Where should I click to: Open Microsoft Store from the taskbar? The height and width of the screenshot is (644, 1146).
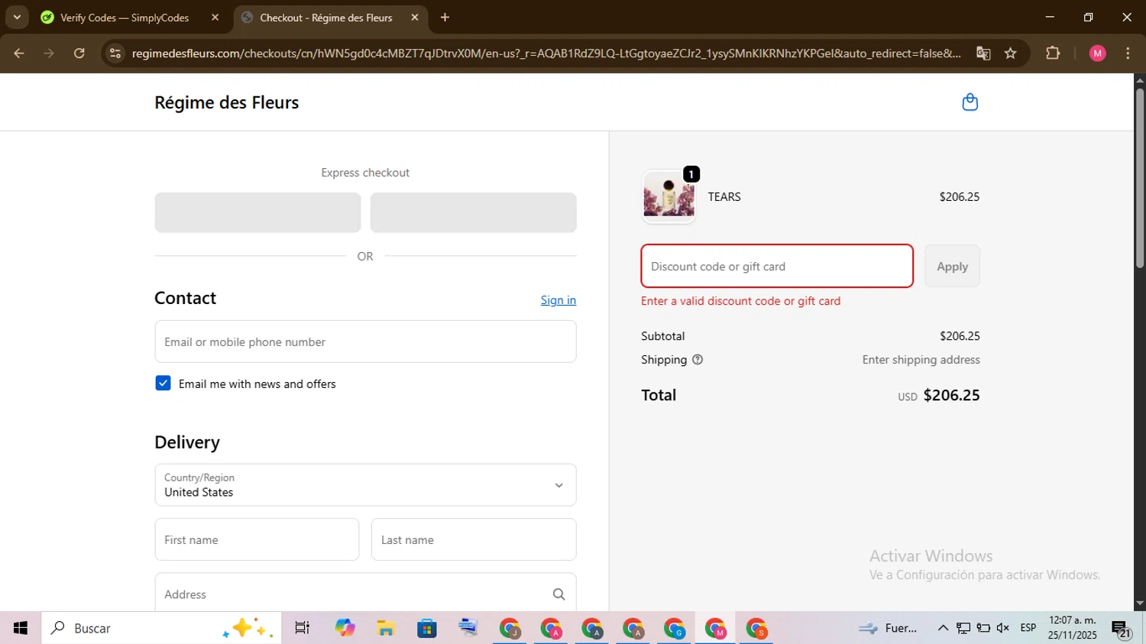427,628
